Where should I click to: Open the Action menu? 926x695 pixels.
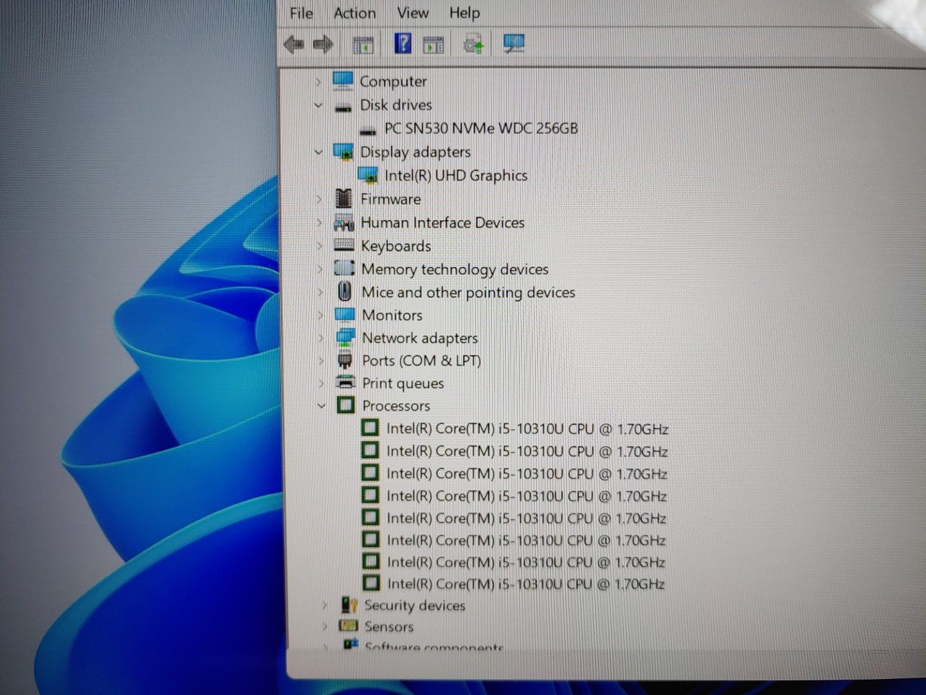coord(354,13)
